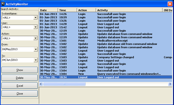Viewport: 174px width, 105px height.
Task: Click the 12:59 Login row's time cell
Action: pyautogui.click(x=63, y=31)
